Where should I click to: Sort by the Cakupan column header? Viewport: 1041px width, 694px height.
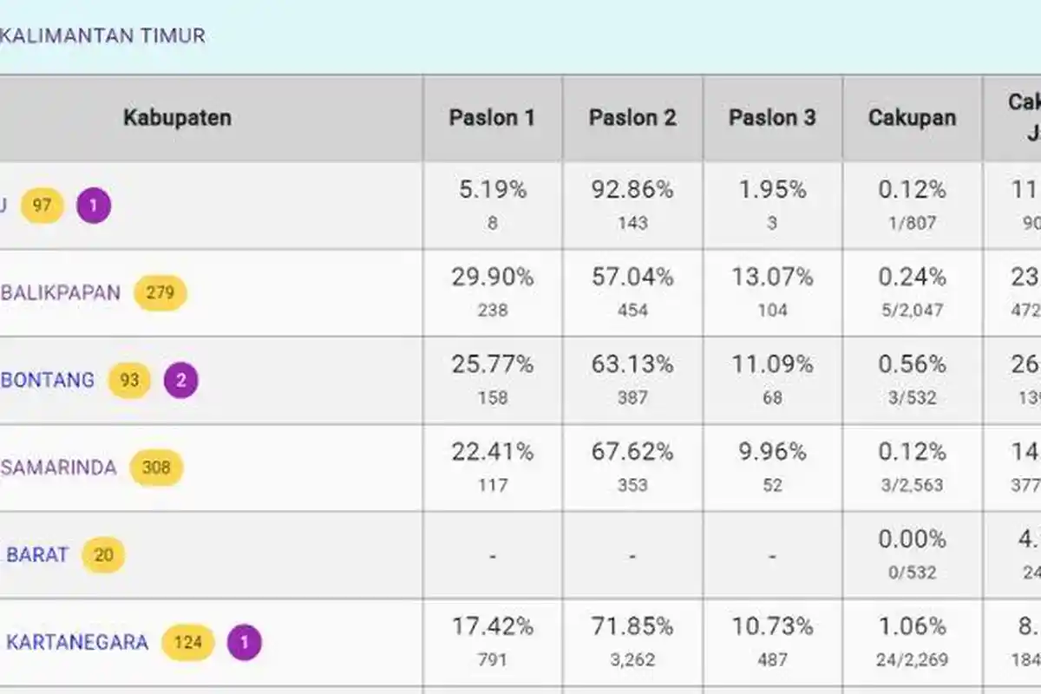(910, 118)
